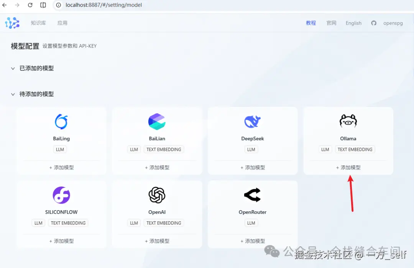Open the 知识库 menu item
Image resolution: width=414 pixels, height=268 pixels.
tap(38, 23)
